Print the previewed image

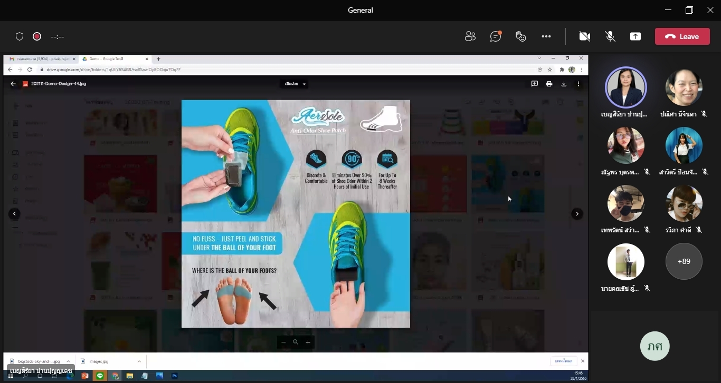point(549,84)
